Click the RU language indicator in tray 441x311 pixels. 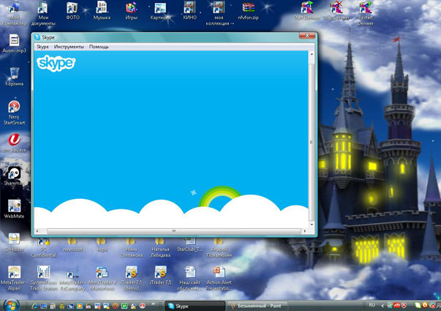click(371, 304)
